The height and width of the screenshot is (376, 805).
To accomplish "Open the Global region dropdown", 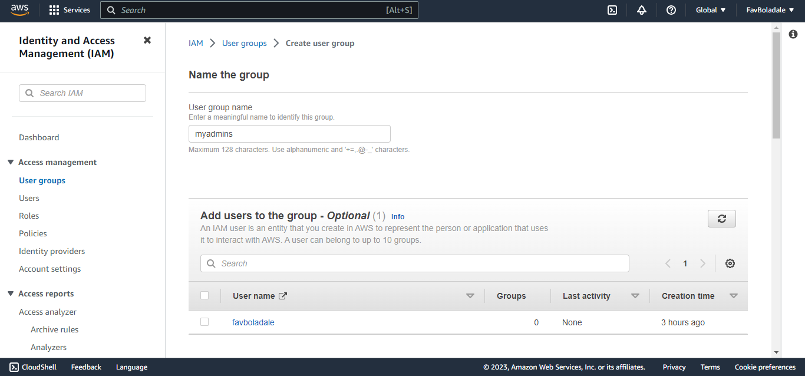I will pyautogui.click(x=711, y=10).
